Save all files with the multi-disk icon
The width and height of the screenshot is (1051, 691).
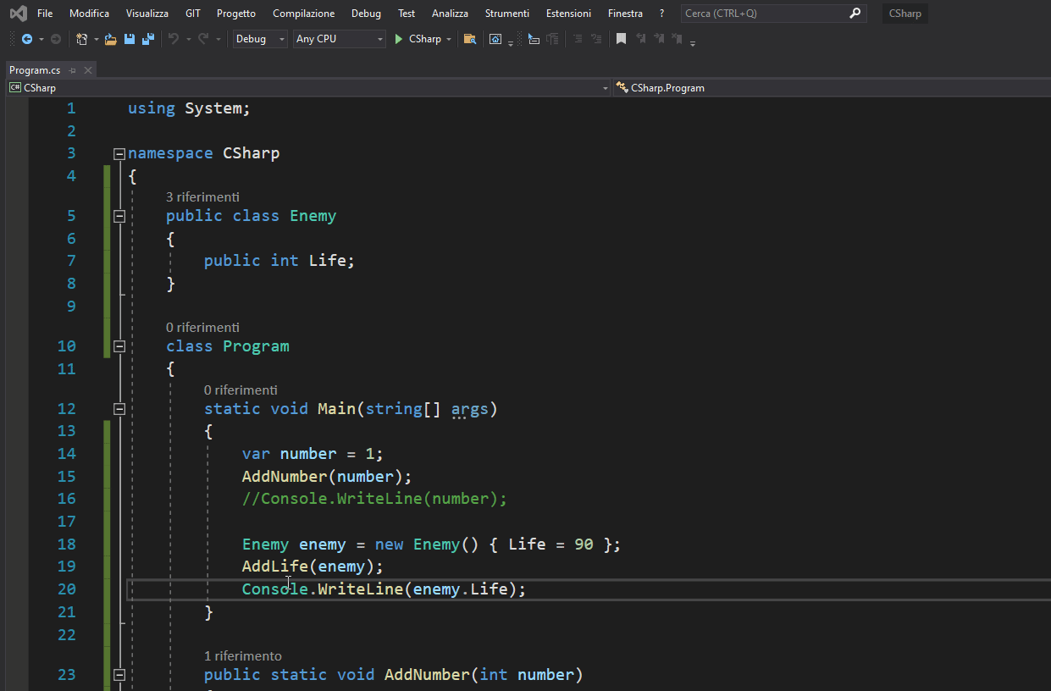pos(148,39)
